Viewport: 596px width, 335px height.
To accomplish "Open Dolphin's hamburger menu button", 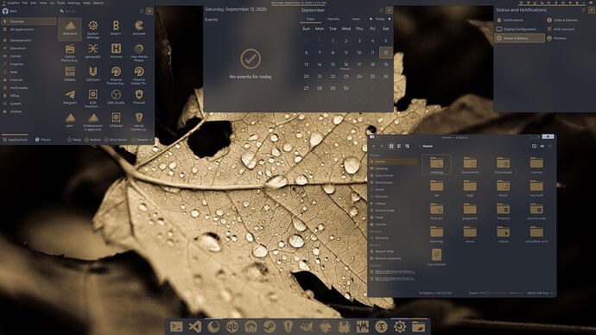I will point(550,146).
